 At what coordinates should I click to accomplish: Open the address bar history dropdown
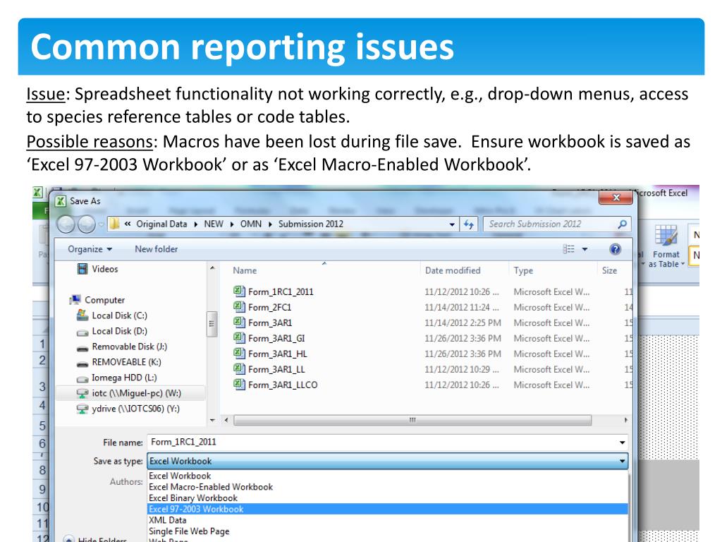coord(452,224)
